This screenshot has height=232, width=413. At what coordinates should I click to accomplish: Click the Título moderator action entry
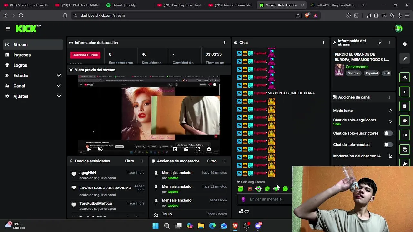pyautogui.click(x=190, y=214)
